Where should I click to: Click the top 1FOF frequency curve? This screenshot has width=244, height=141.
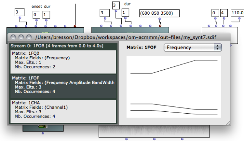point(174,67)
